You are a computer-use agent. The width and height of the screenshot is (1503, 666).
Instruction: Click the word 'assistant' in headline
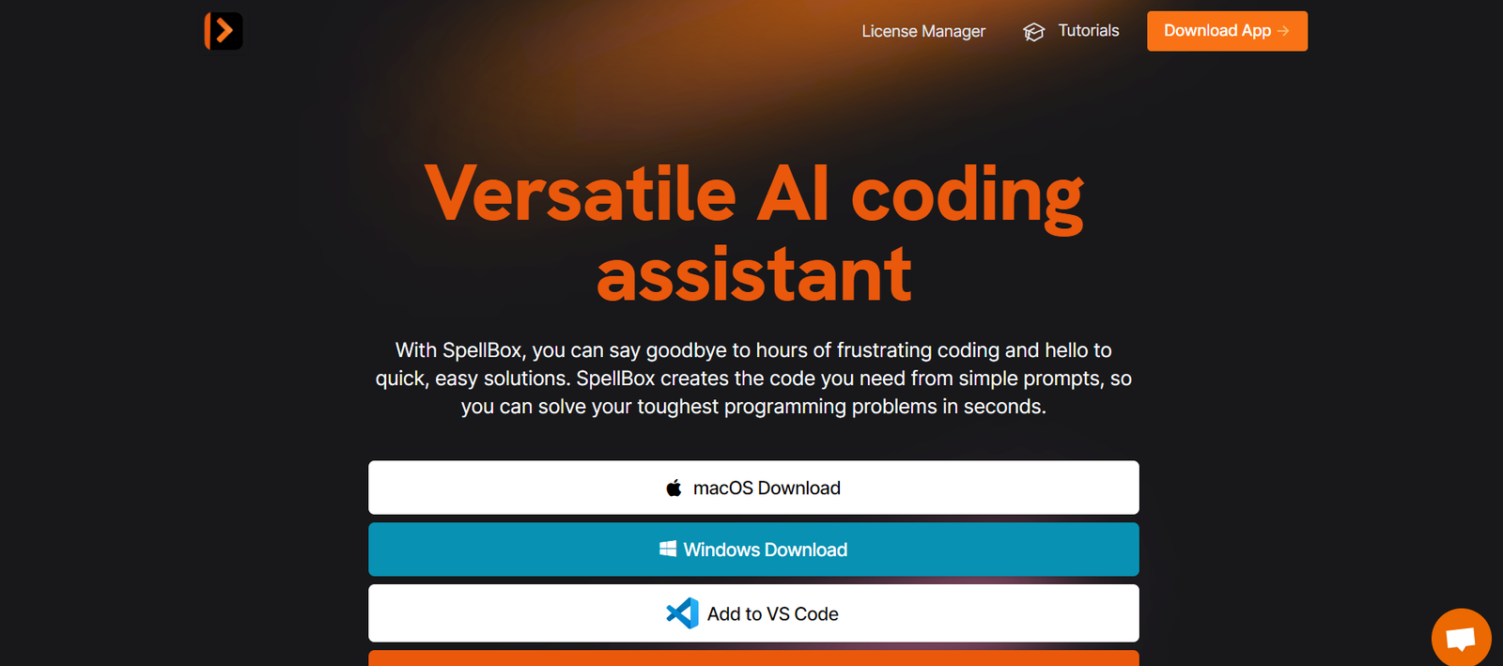(753, 275)
